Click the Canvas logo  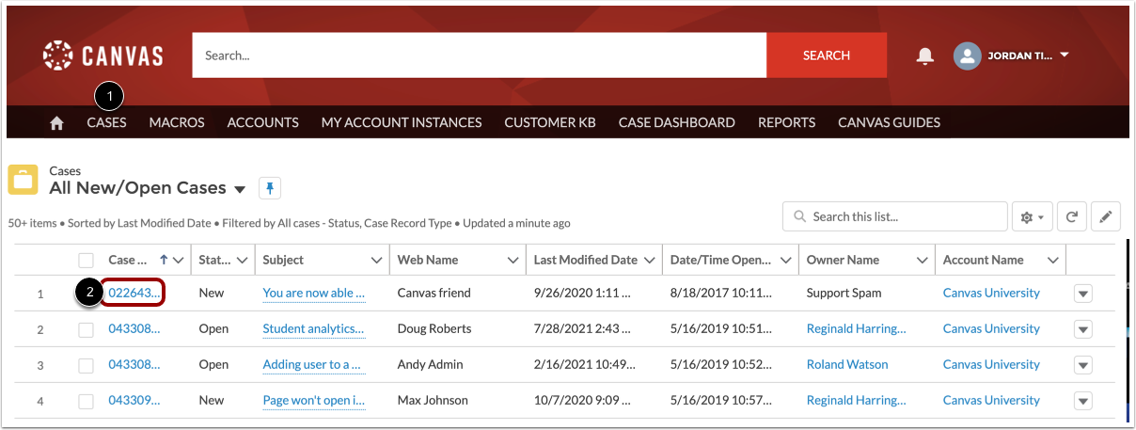103,56
